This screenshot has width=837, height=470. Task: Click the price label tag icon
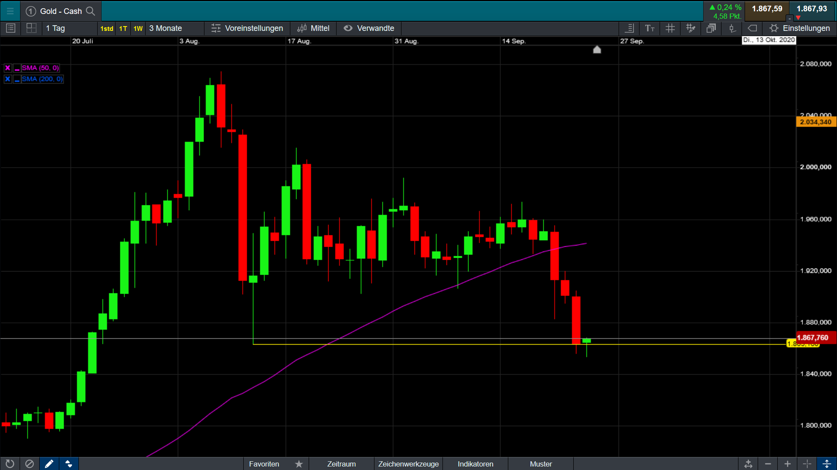752,28
